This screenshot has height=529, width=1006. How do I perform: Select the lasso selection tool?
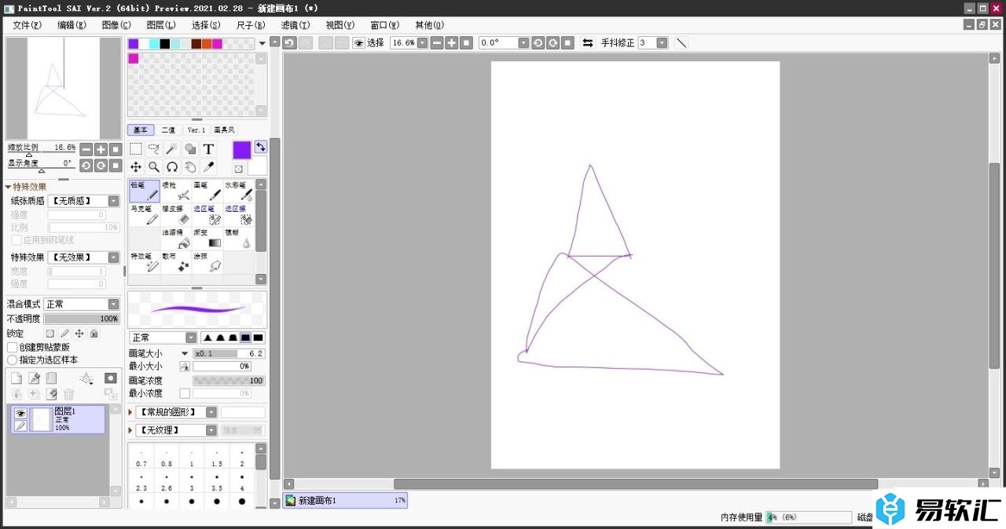click(x=154, y=148)
